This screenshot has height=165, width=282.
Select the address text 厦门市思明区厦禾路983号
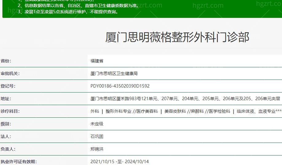(116, 99)
